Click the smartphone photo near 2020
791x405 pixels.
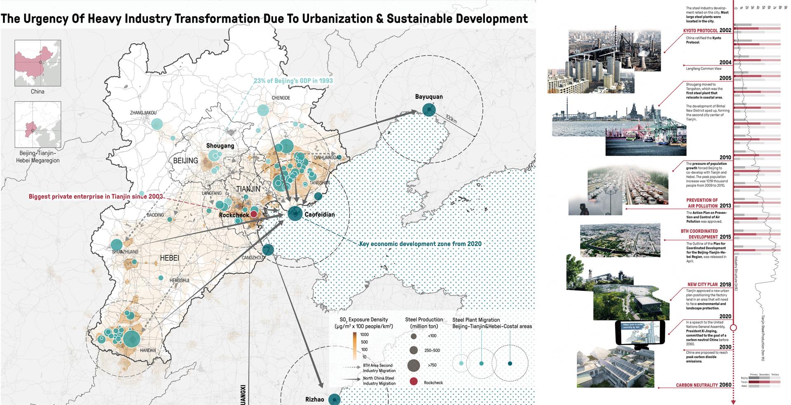640,334
